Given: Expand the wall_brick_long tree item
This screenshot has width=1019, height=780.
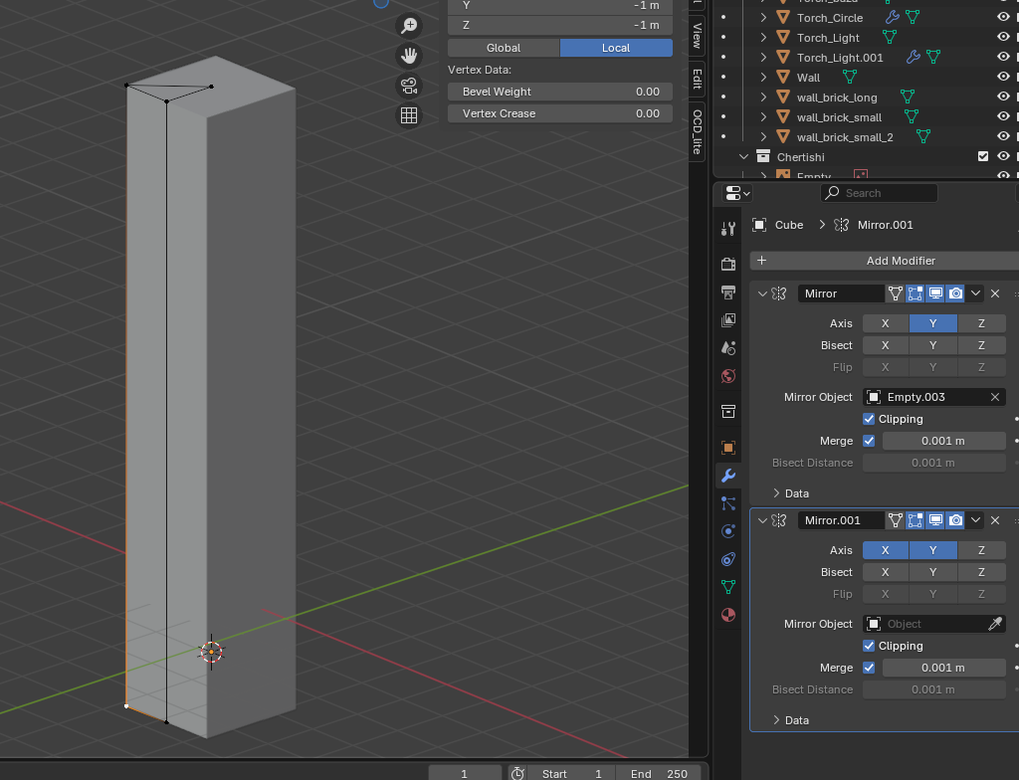Looking at the screenshot, I should tap(763, 97).
